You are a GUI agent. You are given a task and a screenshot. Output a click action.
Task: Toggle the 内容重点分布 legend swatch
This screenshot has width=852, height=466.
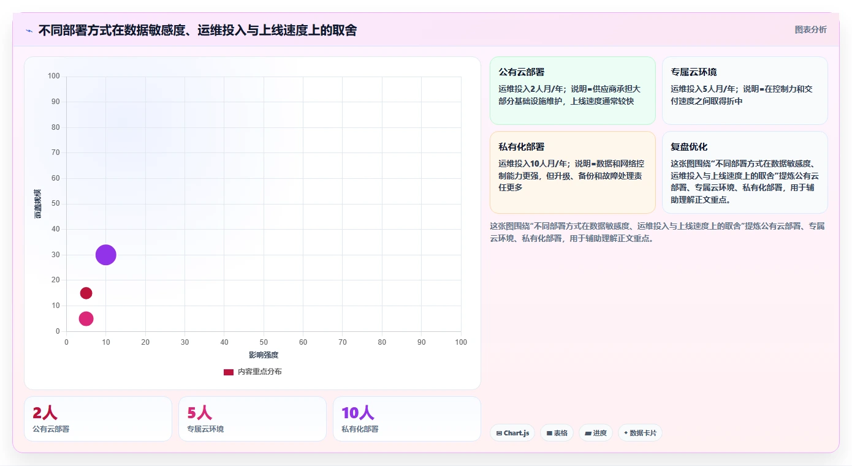pos(229,372)
